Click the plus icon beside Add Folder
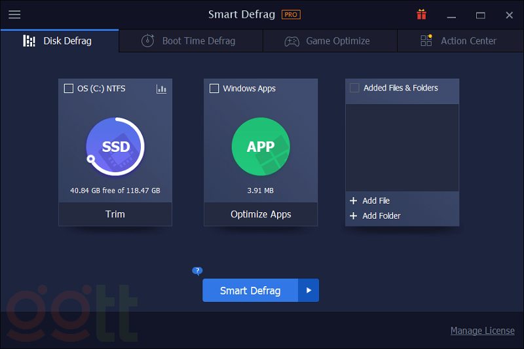Screen dimensions: 524x349 point(354,216)
